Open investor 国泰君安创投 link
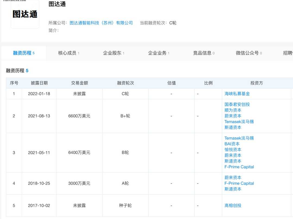The width and height of the screenshot is (293, 219). (237, 104)
